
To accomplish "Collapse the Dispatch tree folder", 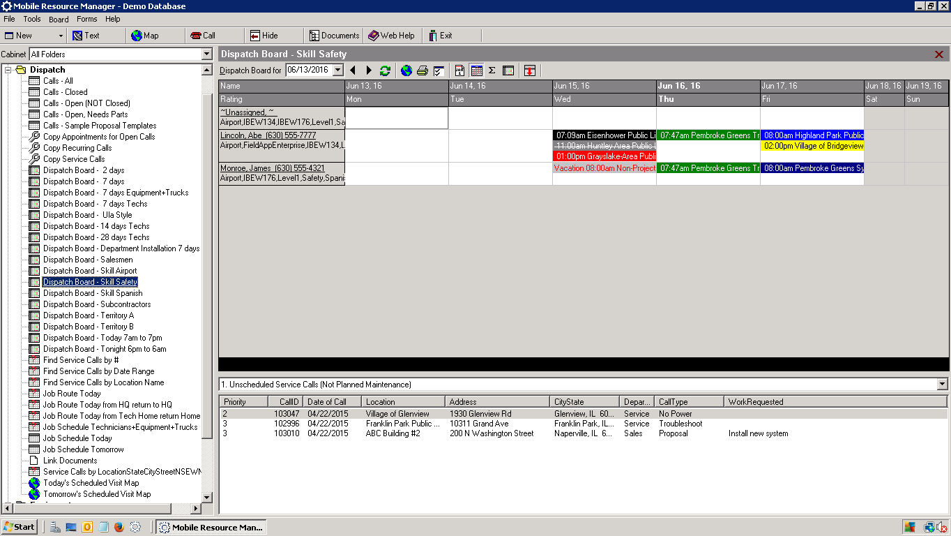I will coord(8,70).
